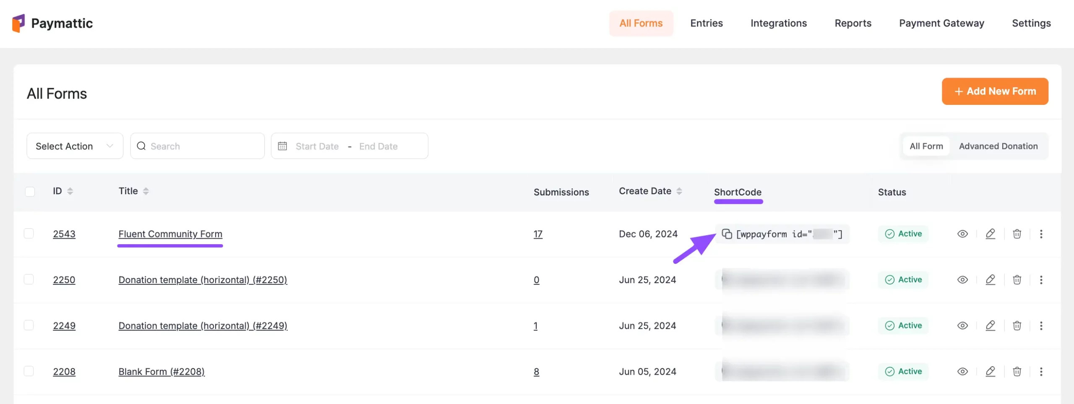Preview Blank Form 2208 with eye icon
The width and height of the screenshot is (1074, 404).
pos(962,371)
